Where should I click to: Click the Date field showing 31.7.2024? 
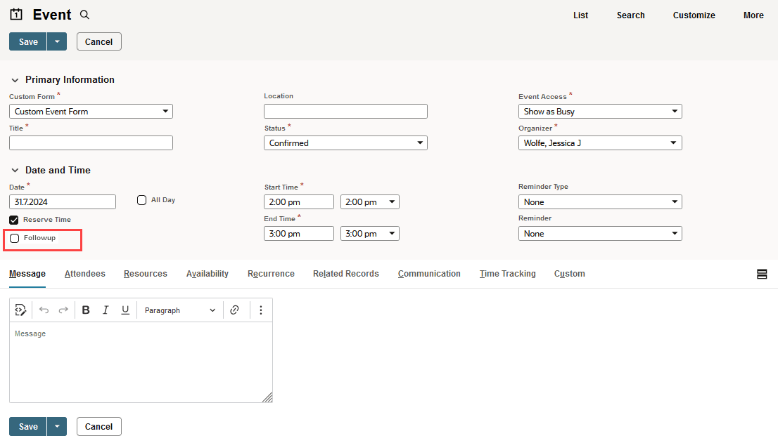pyautogui.click(x=63, y=202)
